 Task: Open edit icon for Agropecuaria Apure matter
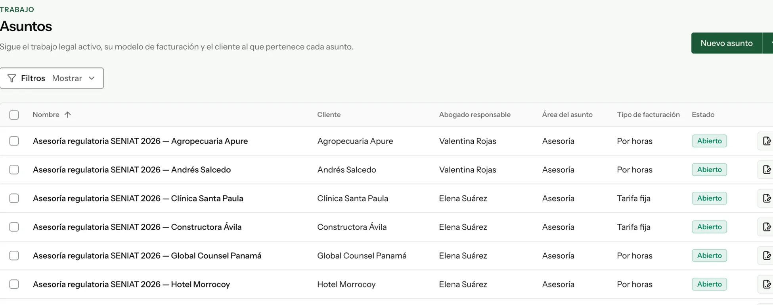tap(766, 141)
